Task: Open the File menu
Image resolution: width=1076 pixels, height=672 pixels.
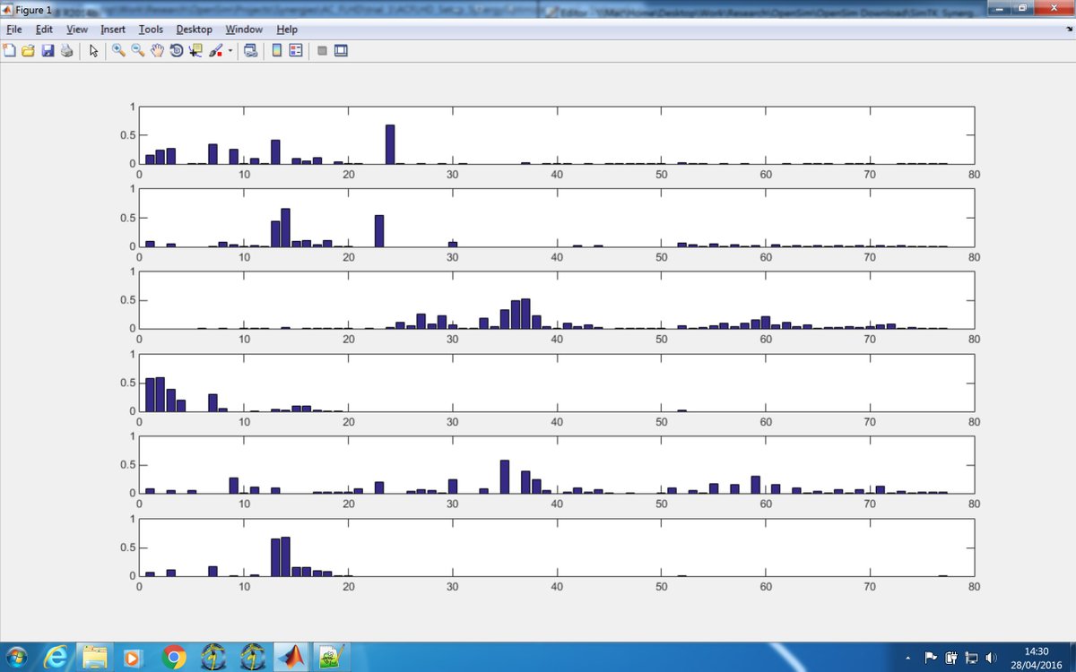Action: pos(13,30)
